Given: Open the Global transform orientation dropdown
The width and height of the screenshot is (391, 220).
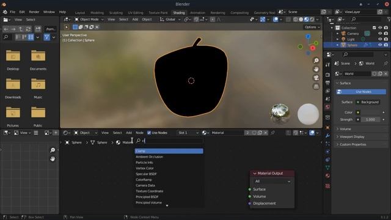Looking at the screenshot, I should click(170, 20).
